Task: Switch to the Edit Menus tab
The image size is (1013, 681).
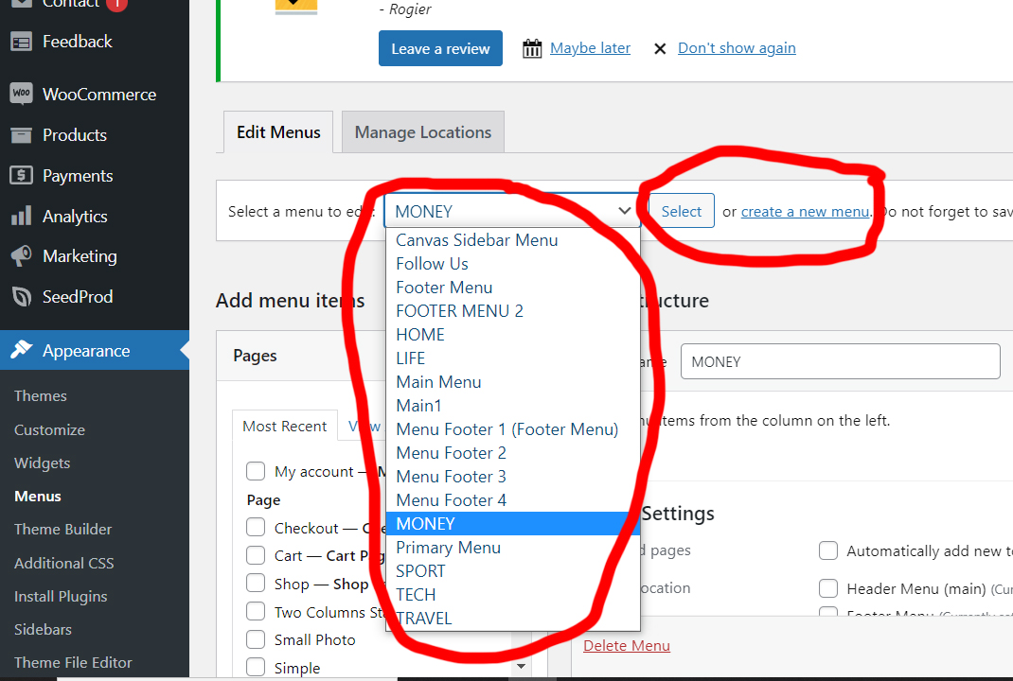Action: [278, 131]
